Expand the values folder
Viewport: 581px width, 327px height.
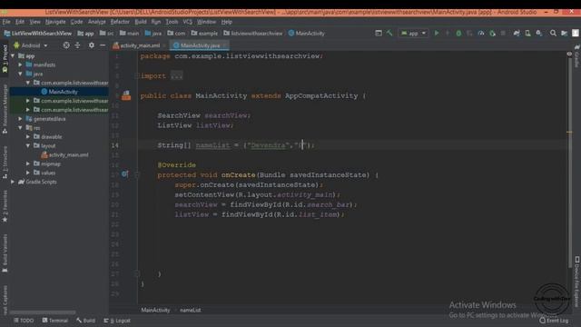click(x=28, y=173)
